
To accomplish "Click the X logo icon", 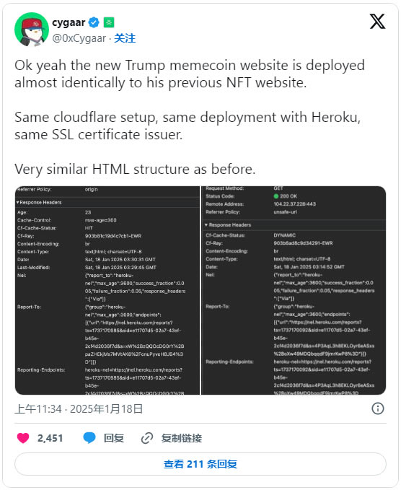I will tap(377, 22).
